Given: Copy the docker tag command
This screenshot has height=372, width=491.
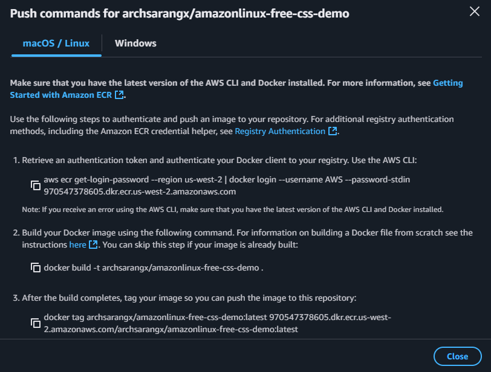Looking at the screenshot, I should (36, 324).
